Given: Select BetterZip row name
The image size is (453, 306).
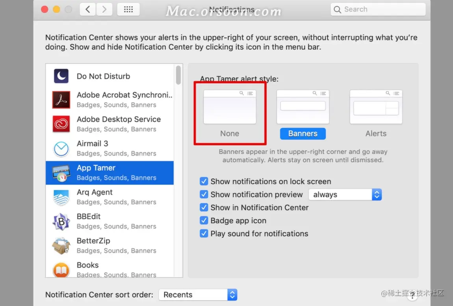Looking at the screenshot, I should [93, 240].
